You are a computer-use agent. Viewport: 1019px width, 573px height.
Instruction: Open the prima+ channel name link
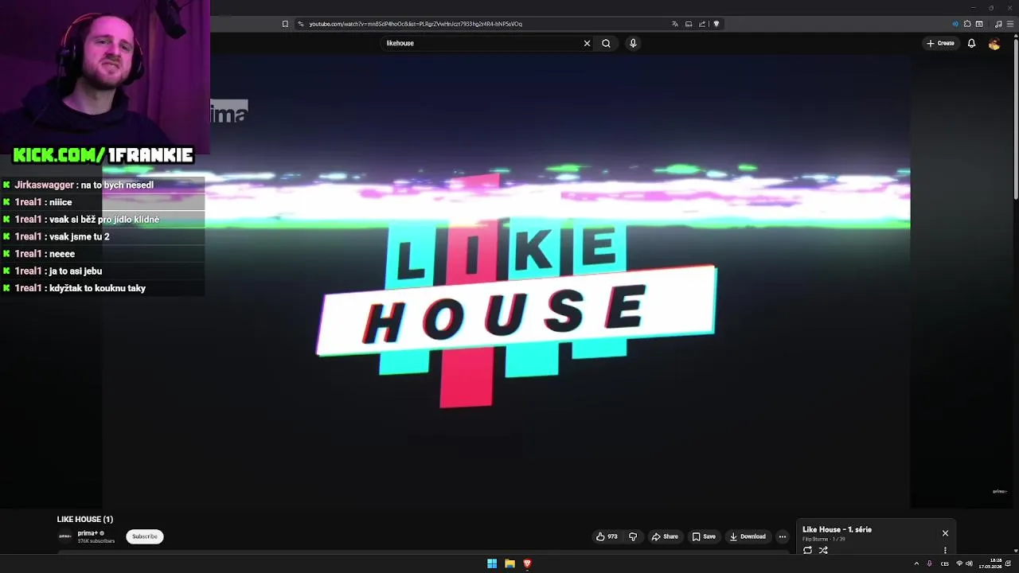coord(88,533)
